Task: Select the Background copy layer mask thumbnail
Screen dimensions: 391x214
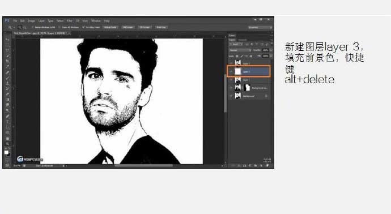Action: [247, 88]
